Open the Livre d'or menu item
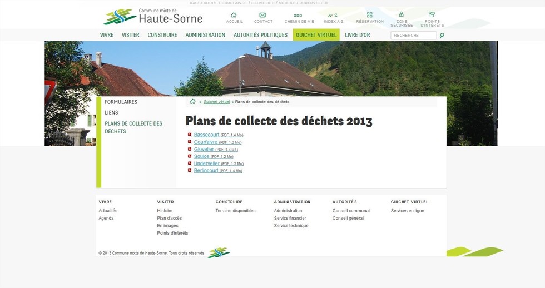Viewport: 545px width, 288px height. pos(357,35)
